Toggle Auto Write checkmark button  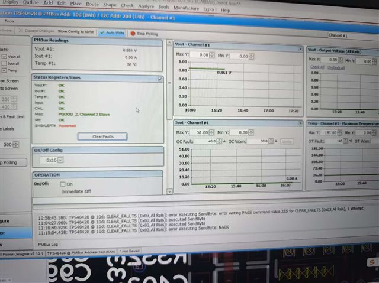[112, 32]
